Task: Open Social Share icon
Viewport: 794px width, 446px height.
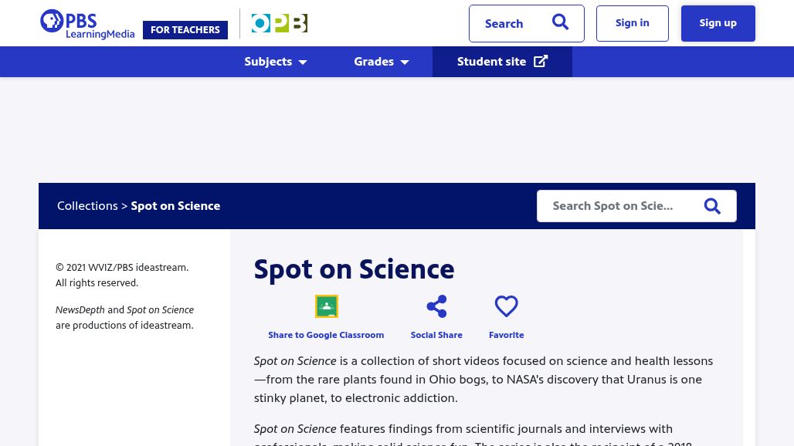Action: click(x=436, y=306)
